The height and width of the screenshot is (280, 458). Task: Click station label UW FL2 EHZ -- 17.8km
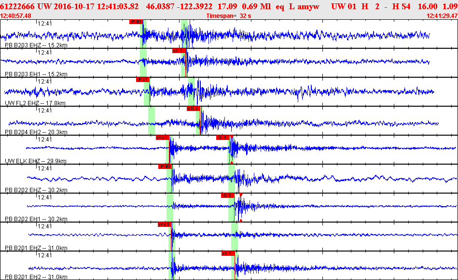point(35,103)
